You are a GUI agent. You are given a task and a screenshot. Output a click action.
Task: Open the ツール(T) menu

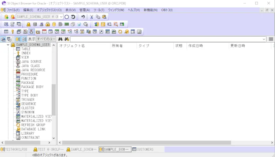point(99,10)
